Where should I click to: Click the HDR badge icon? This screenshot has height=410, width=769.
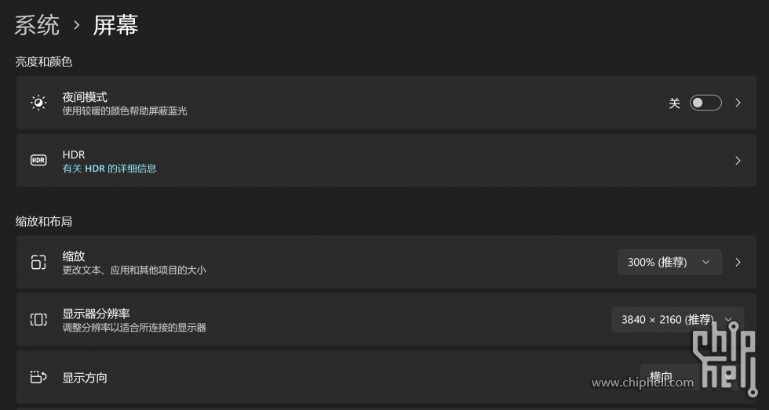[38, 160]
